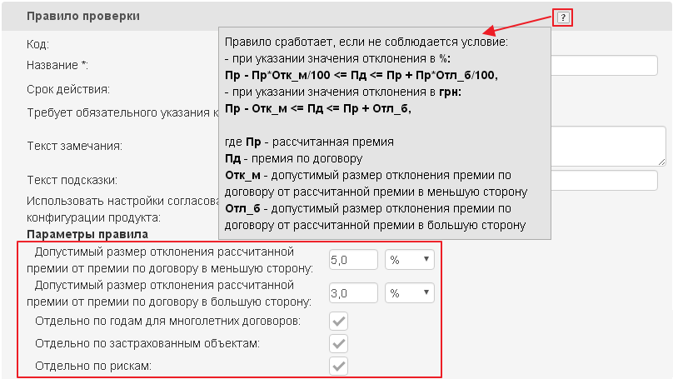The width and height of the screenshot is (673, 379).
Task: Click the Текст замечания text area
Action: coord(609,146)
